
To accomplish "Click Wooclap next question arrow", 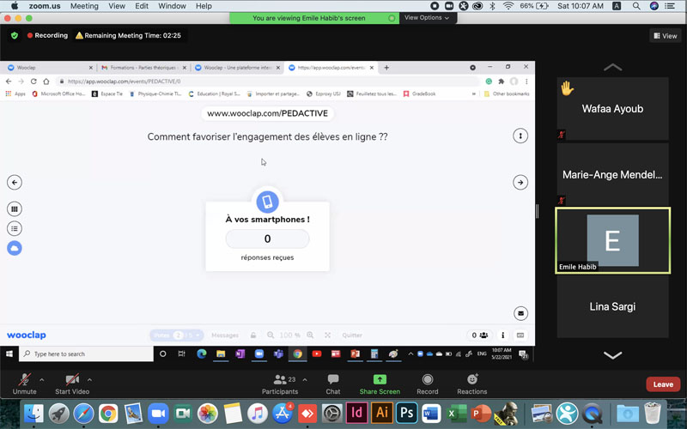I will (x=520, y=183).
